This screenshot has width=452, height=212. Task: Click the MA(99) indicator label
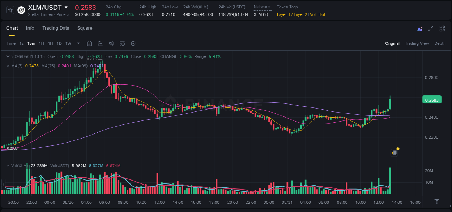pyautogui.click(x=81, y=66)
